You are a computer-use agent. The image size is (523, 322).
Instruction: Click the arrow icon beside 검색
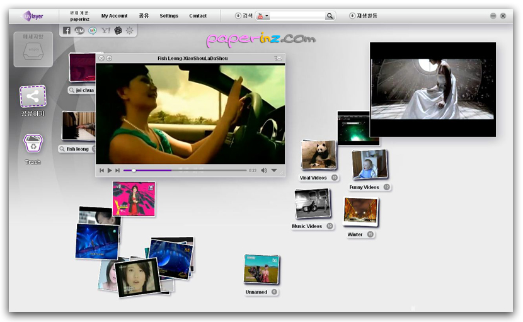(238, 16)
